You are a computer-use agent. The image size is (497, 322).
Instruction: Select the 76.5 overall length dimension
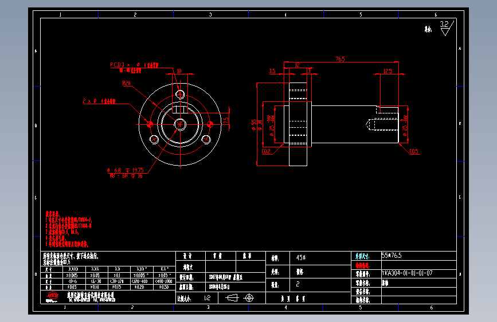point(340,59)
